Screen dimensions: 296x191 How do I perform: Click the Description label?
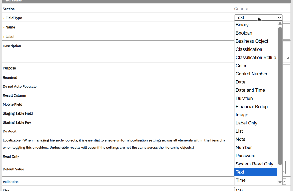coord(12,46)
